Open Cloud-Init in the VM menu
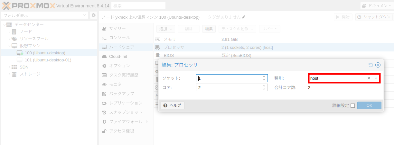Viewport: 394px width, 145px height. (x=126, y=56)
